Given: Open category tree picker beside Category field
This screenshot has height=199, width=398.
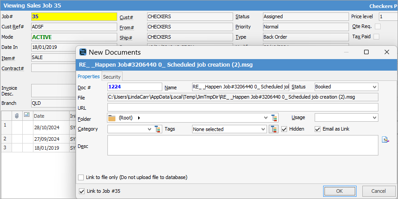Looking at the screenshot, I should pos(158,129).
